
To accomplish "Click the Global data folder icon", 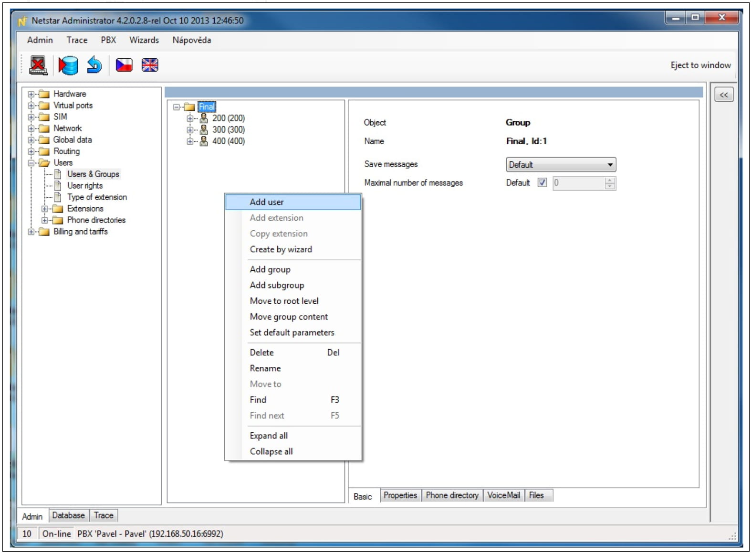I will (44, 140).
